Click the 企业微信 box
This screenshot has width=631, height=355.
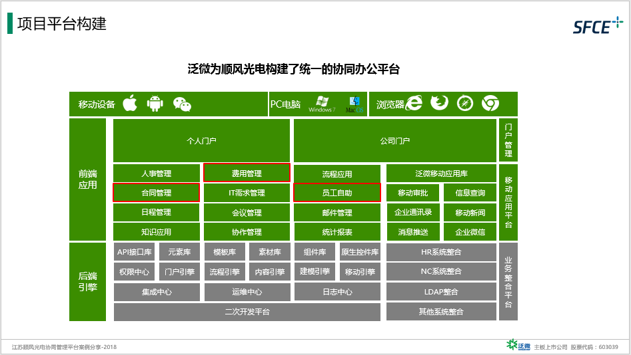470,232
